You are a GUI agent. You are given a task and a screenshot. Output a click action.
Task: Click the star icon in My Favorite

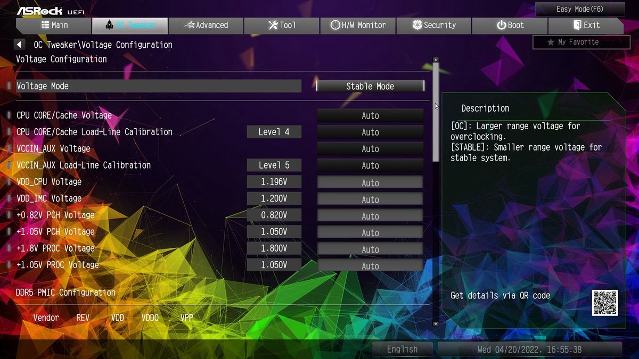tap(551, 42)
